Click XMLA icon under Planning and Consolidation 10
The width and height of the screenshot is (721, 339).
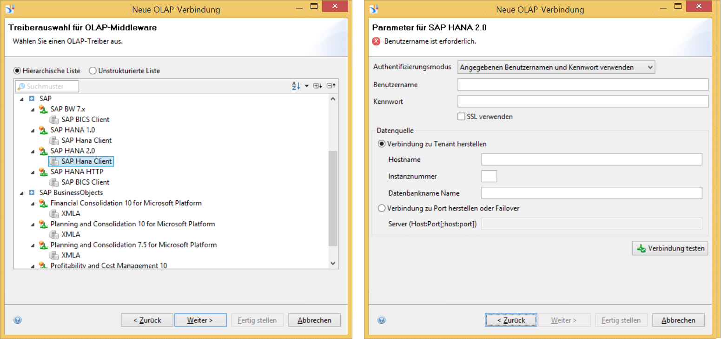point(54,235)
